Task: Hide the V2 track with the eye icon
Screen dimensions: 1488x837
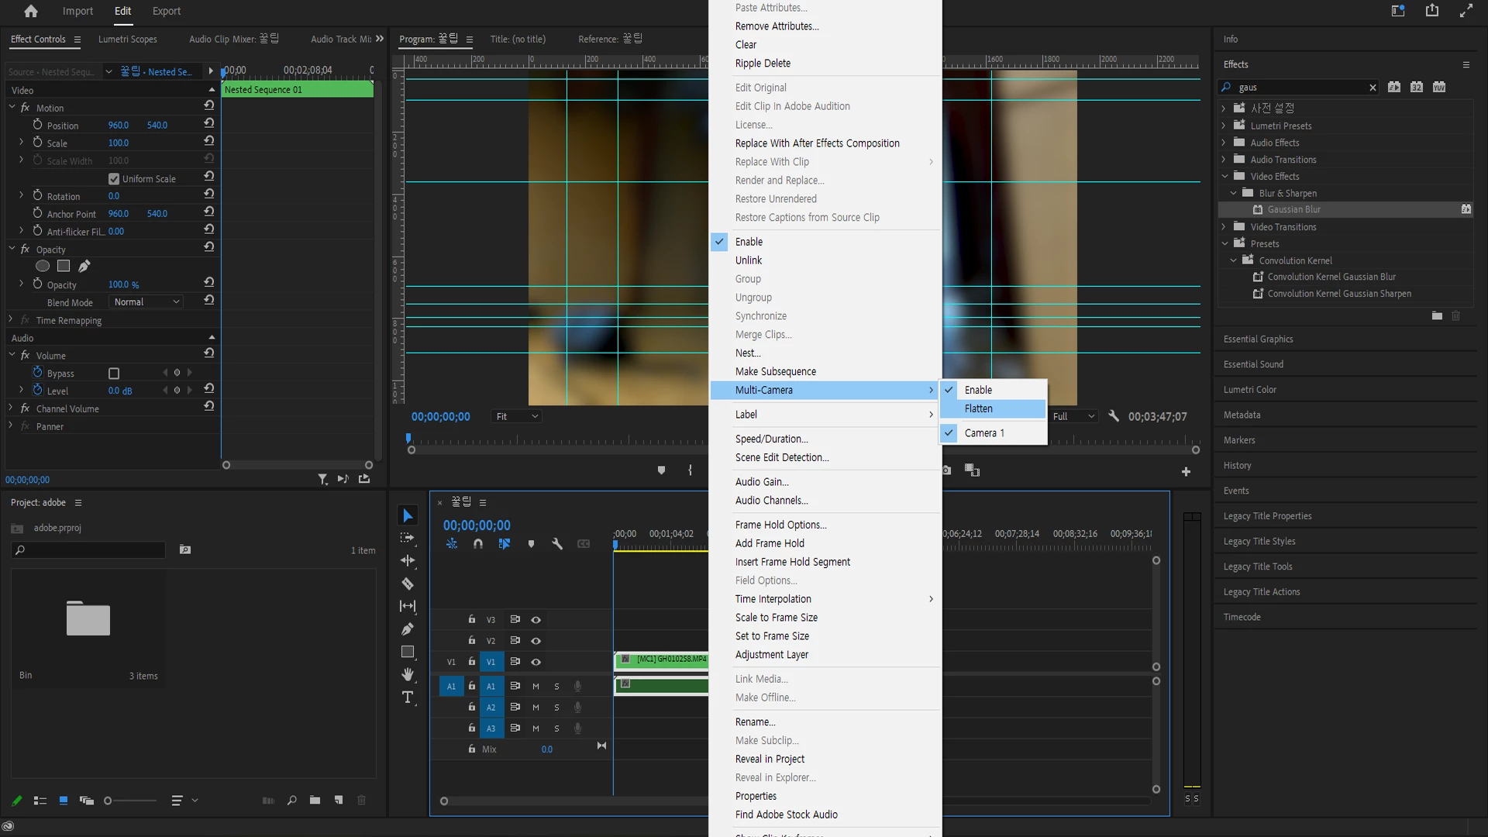Action: (536, 641)
